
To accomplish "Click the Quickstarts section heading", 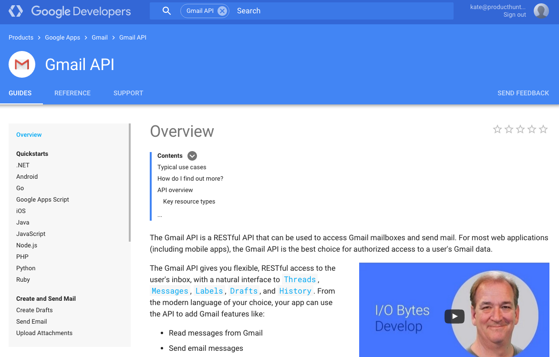I will point(32,154).
